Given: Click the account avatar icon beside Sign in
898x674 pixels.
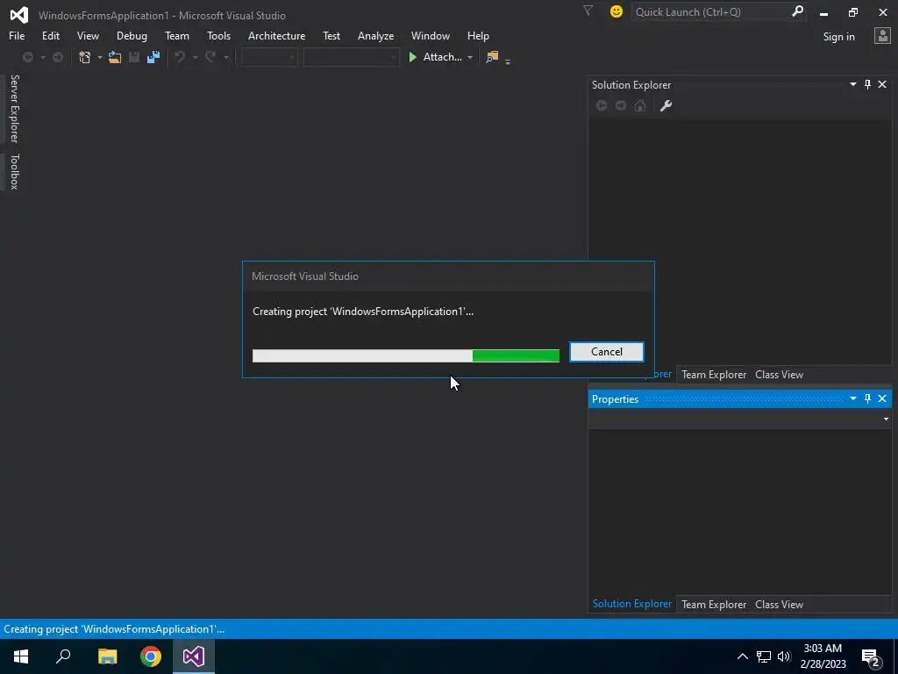Looking at the screenshot, I should pyautogui.click(x=882, y=36).
